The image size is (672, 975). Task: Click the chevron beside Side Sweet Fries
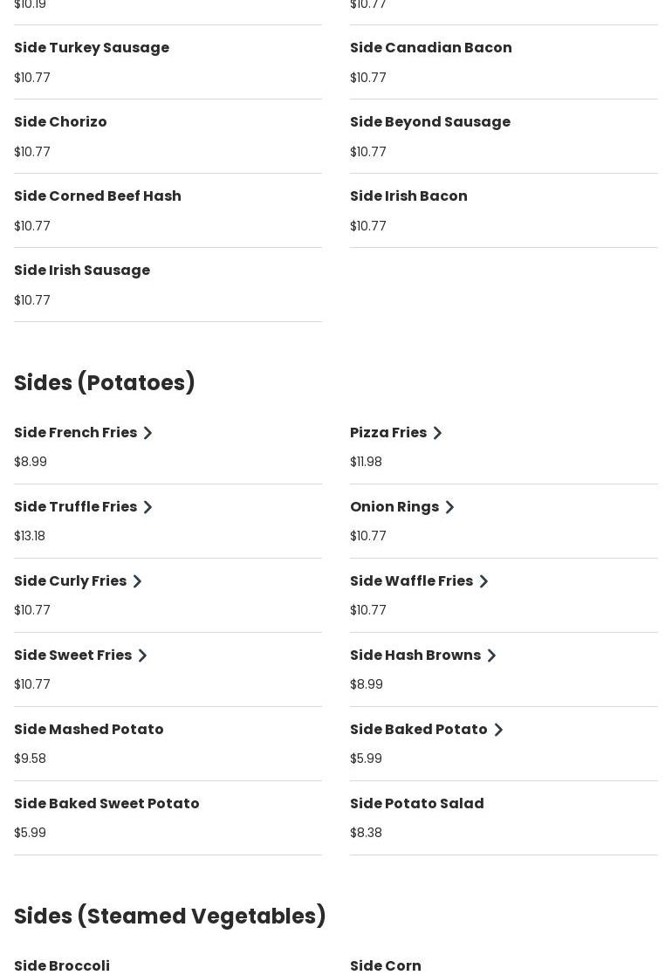coord(143,656)
